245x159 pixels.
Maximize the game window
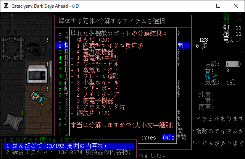219,6
